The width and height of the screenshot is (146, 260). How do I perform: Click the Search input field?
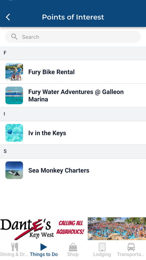pyautogui.click(x=73, y=37)
